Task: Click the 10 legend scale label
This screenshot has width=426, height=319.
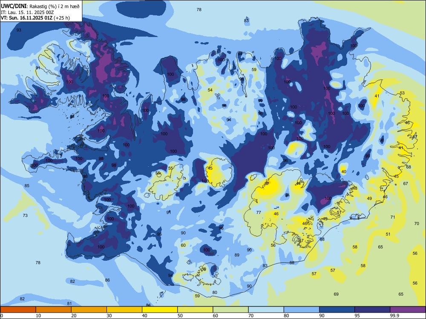Action: click(38, 316)
